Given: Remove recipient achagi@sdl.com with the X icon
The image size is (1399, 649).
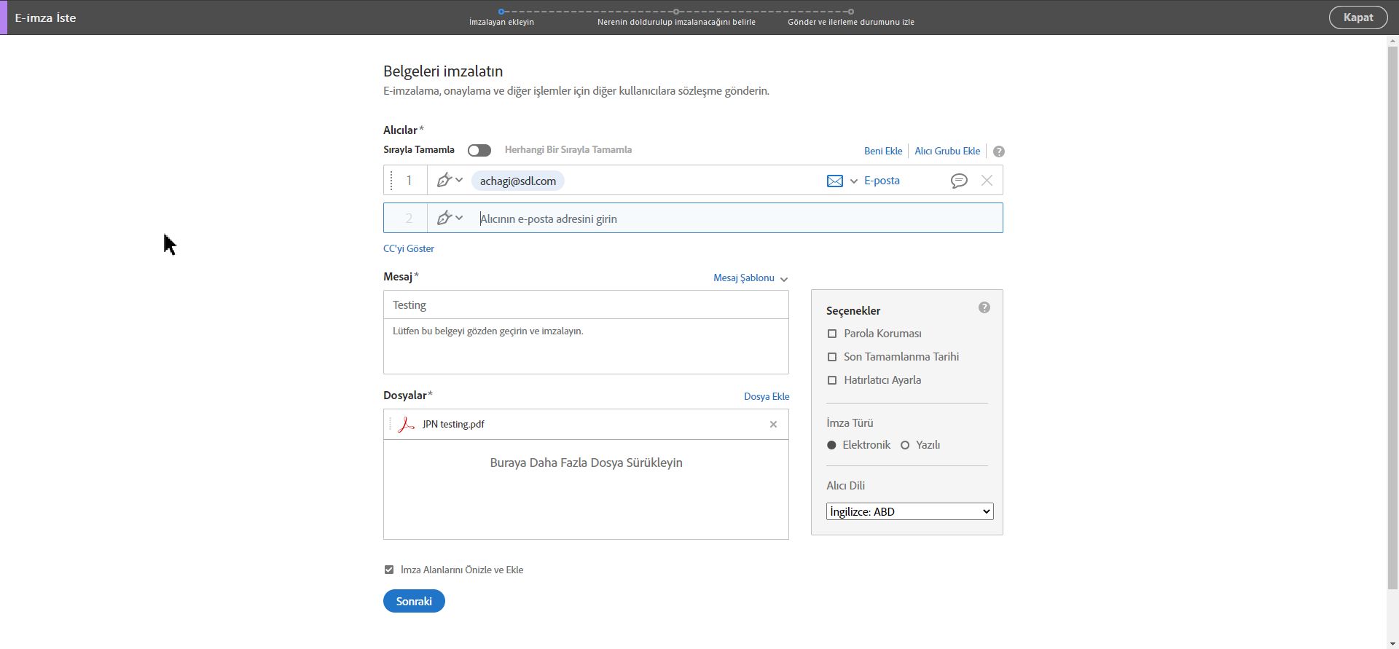Looking at the screenshot, I should point(987,181).
